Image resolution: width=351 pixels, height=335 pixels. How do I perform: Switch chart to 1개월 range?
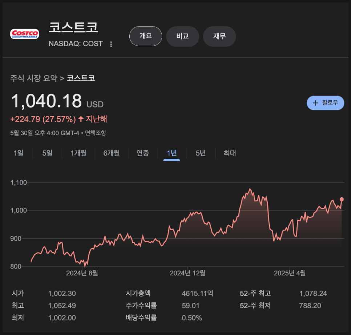coord(78,153)
